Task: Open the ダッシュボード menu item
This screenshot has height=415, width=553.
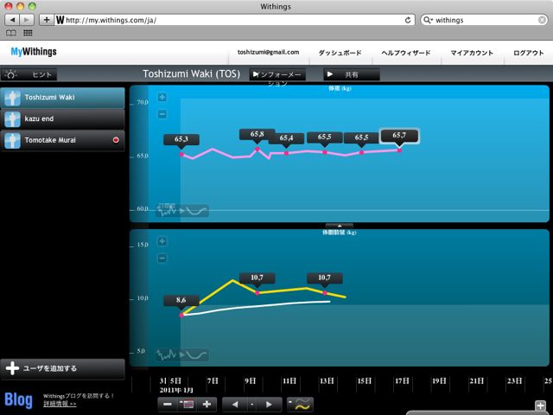Action: (x=340, y=53)
